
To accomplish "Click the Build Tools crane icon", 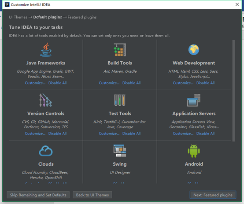I will click(120, 50).
